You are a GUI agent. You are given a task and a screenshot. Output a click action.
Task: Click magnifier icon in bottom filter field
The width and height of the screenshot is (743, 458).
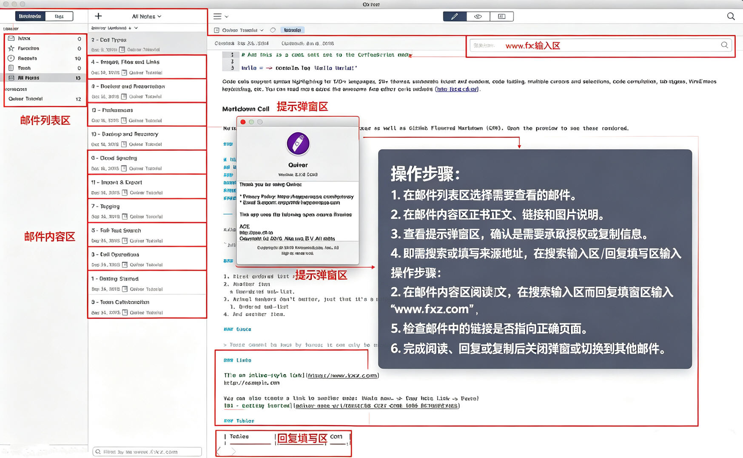pos(98,452)
